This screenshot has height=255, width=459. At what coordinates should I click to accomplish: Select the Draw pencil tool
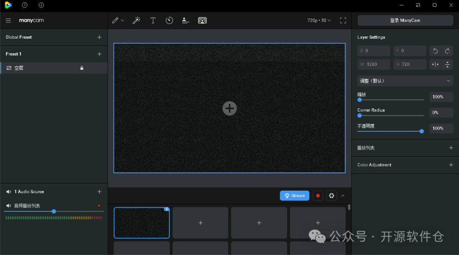[115, 20]
